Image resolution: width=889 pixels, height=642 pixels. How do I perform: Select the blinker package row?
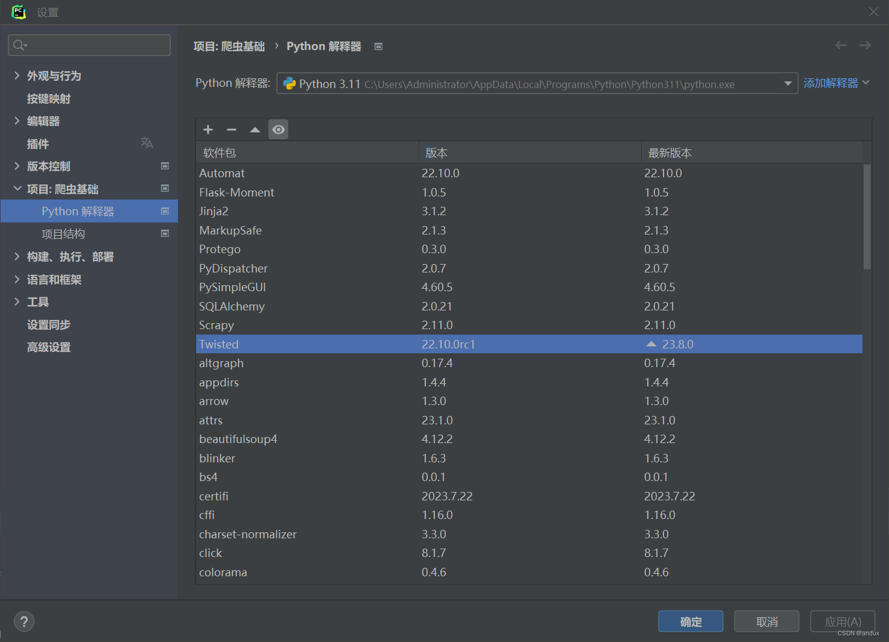coord(530,458)
